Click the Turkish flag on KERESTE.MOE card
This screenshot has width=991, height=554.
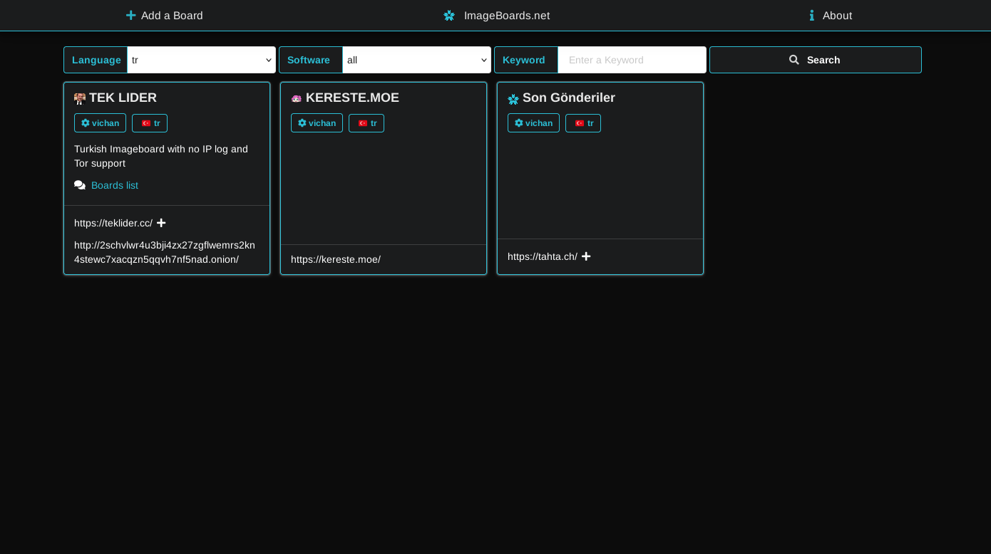(x=363, y=123)
